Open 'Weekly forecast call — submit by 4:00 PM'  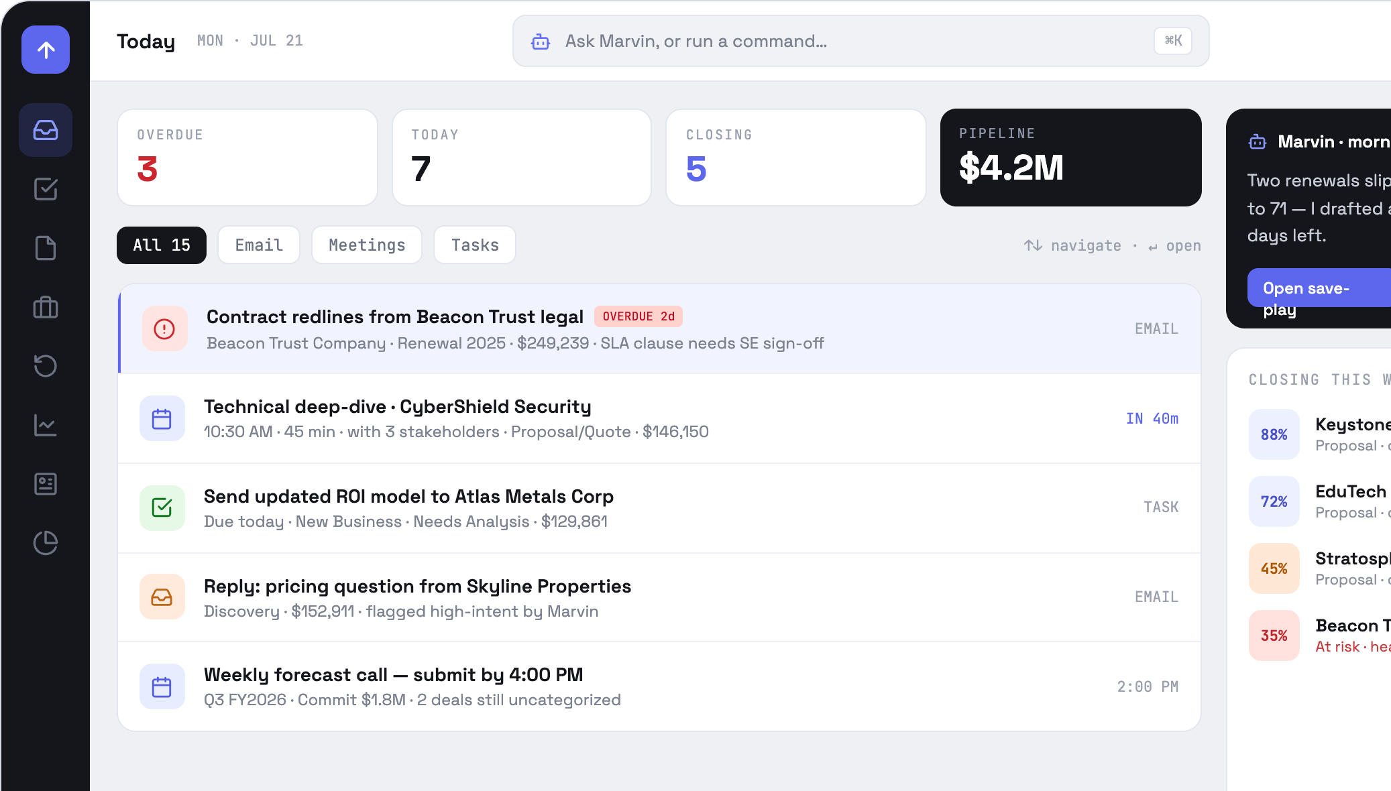click(x=660, y=686)
